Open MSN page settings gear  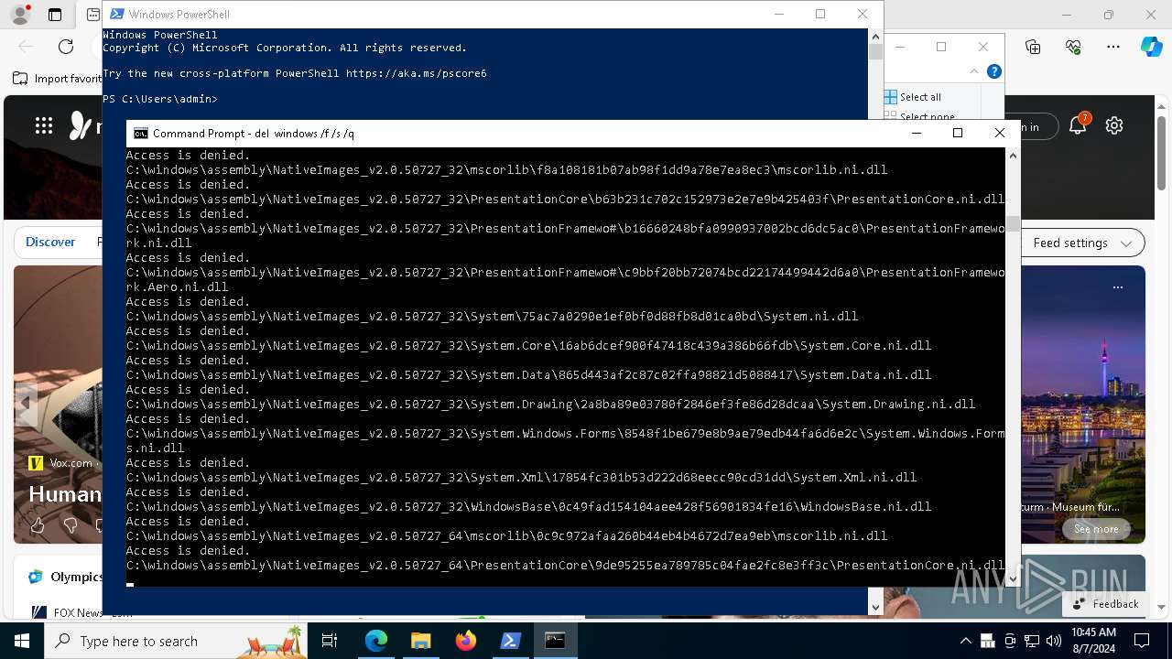click(x=1114, y=126)
